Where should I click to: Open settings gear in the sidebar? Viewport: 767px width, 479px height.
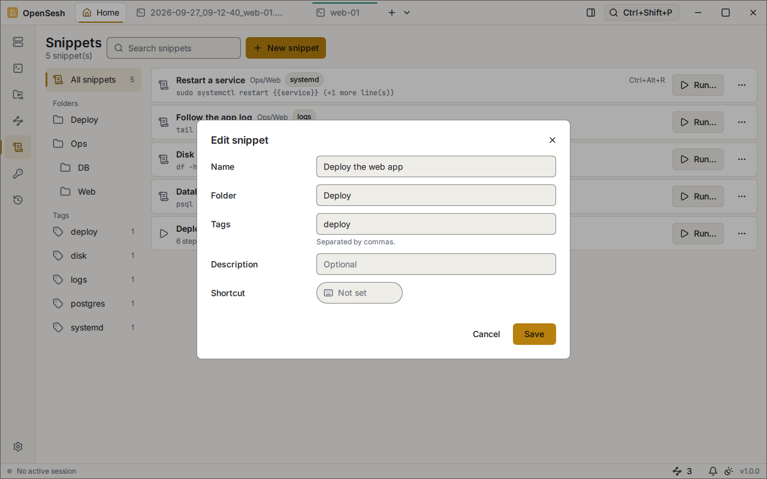point(18,447)
